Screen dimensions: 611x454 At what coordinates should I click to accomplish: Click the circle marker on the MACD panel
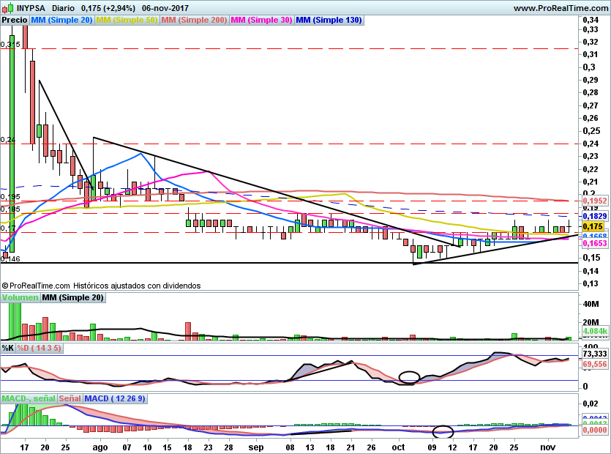[443, 431]
